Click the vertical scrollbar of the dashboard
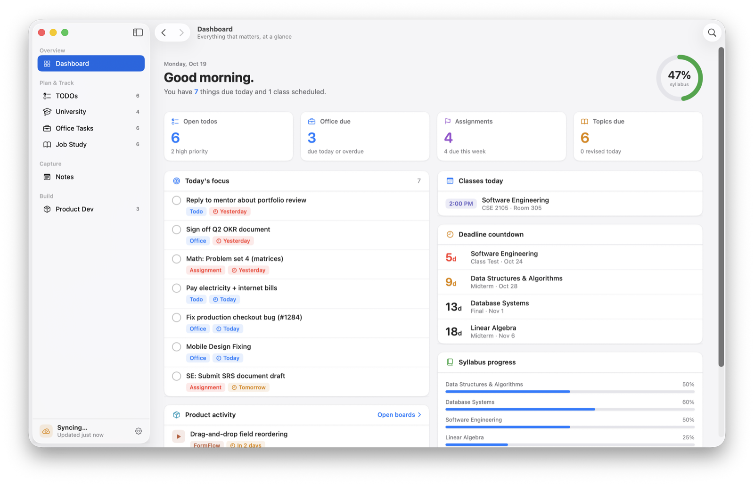Image resolution: width=754 pixels, height=485 pixels. coord(721,206)
